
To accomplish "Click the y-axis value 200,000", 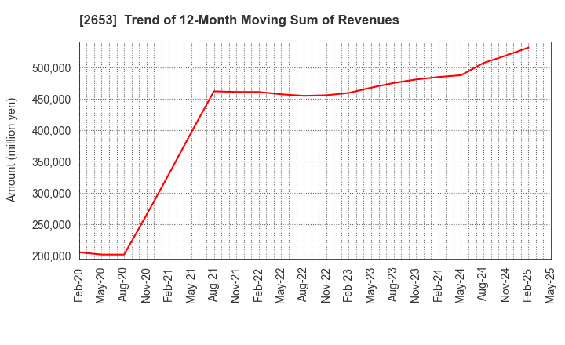I will pos(51,256).
